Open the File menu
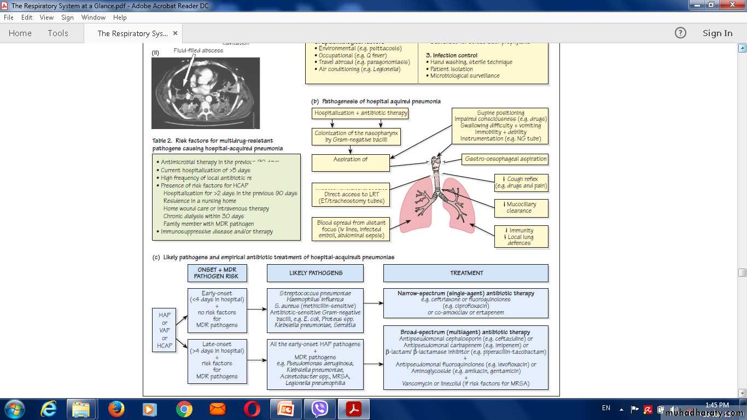The width and height of the screenshot is (747, 420). (x=8, y=17)
